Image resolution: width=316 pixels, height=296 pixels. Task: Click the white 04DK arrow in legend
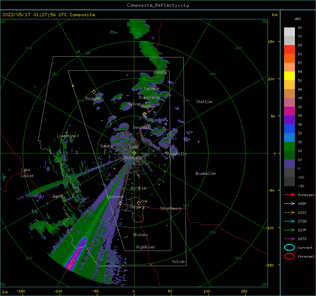(x=289, y=203)
